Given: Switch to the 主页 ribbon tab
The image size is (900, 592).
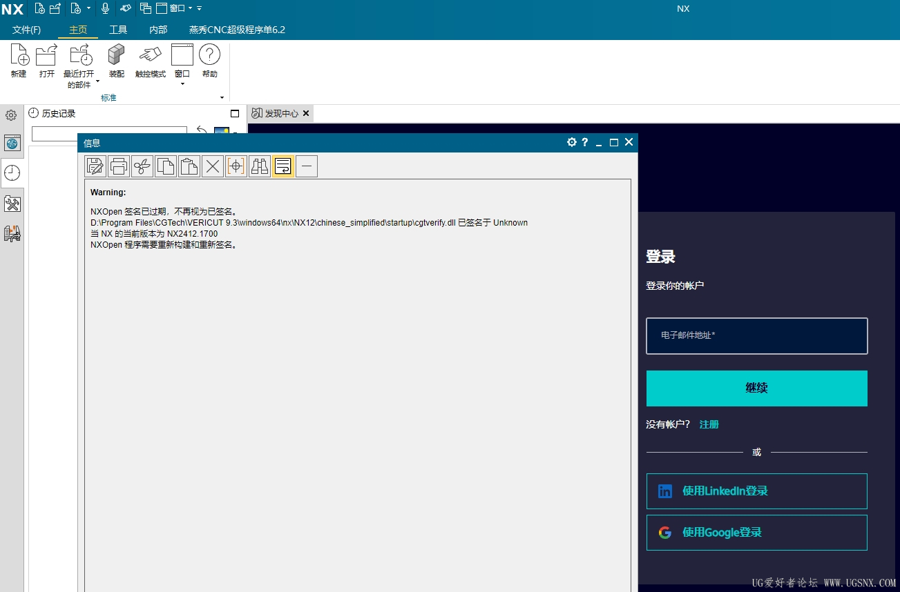Looking at the screenshot, I should click(78, 30).
